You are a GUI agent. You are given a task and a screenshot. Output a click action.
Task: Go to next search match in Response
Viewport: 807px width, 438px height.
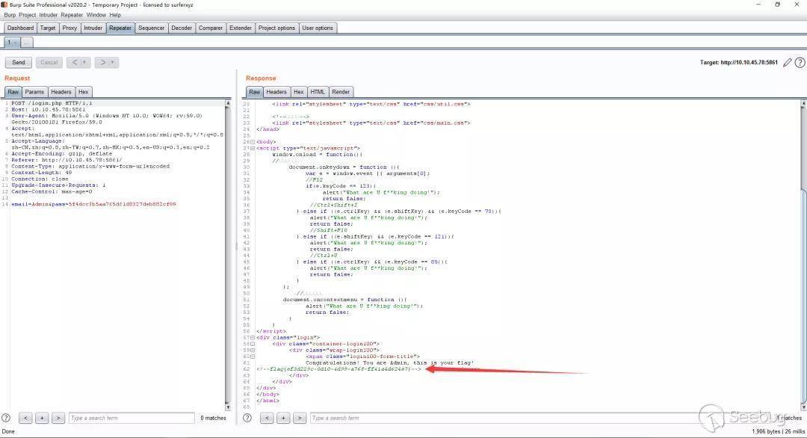[300, 418]
